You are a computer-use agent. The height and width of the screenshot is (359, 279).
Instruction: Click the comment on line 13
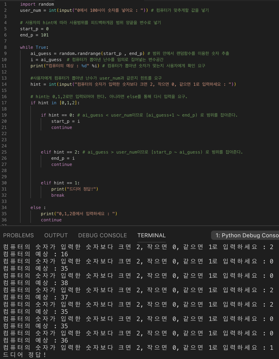point(96,78)
